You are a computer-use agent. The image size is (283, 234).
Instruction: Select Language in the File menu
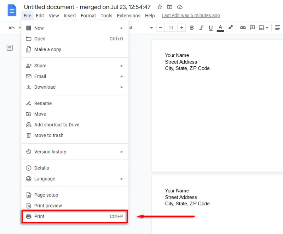coord(75,179)
